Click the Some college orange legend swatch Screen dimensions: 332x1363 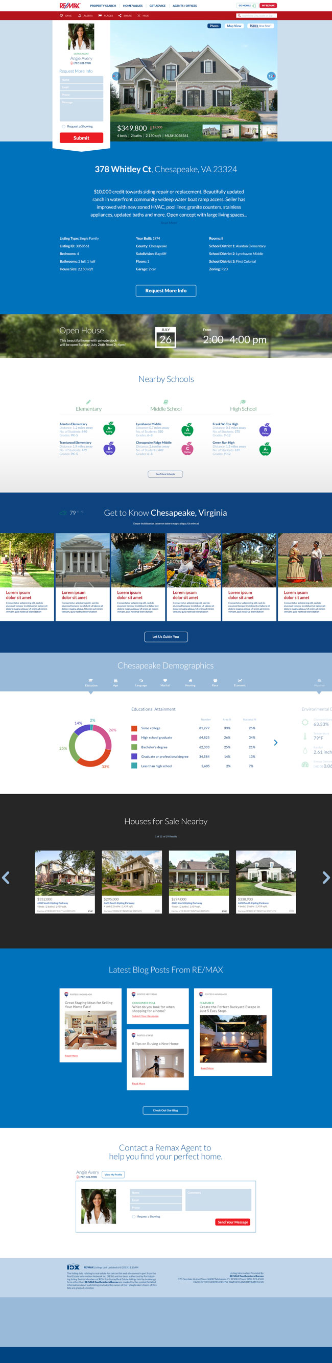click(x=134, y=728)
